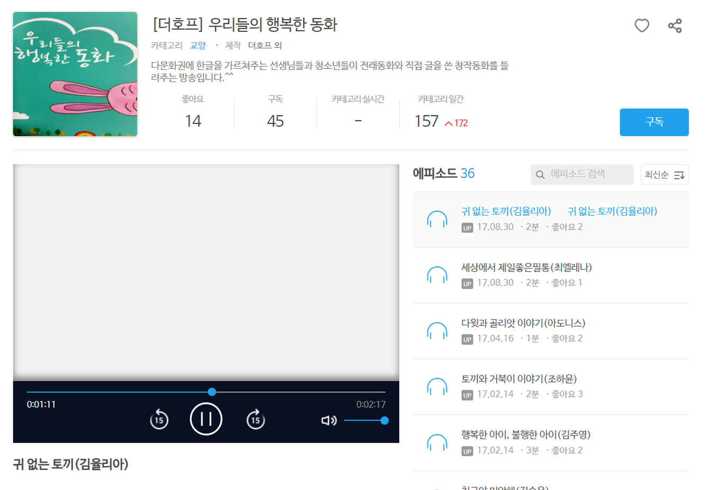Pause the playing episode

coord(206,419)
